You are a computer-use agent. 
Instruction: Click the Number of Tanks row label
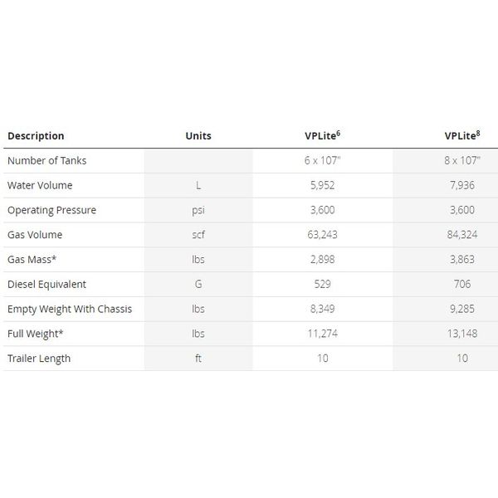click(46, 160)
